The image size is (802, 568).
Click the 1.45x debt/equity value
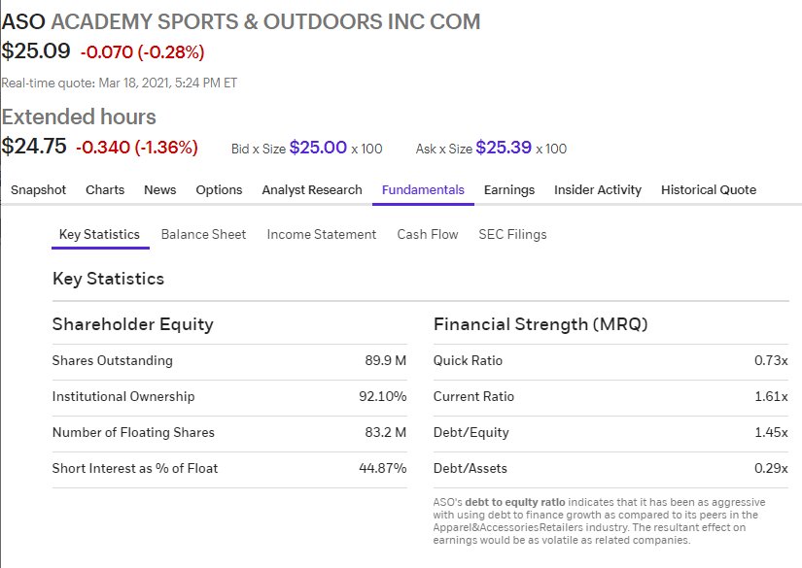coord(771,433)
